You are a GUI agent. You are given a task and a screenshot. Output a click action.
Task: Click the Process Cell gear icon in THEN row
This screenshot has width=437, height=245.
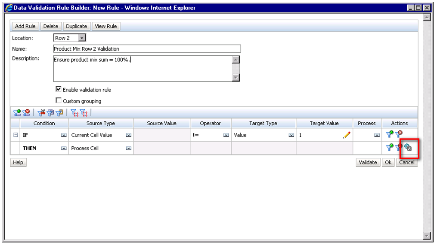click(408, 148)
